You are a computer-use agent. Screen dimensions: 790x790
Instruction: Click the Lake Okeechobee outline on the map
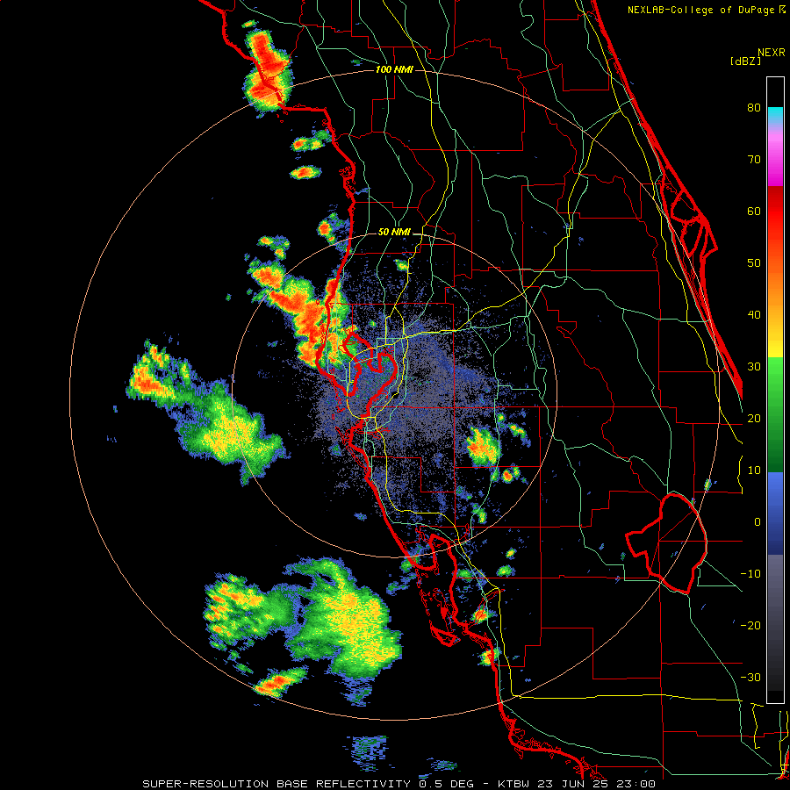(668, 543)
